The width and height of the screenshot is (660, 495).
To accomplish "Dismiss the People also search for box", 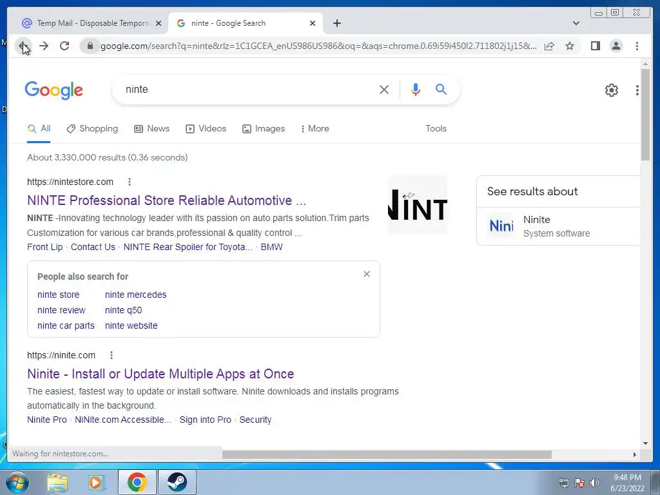I will point(367,274).
